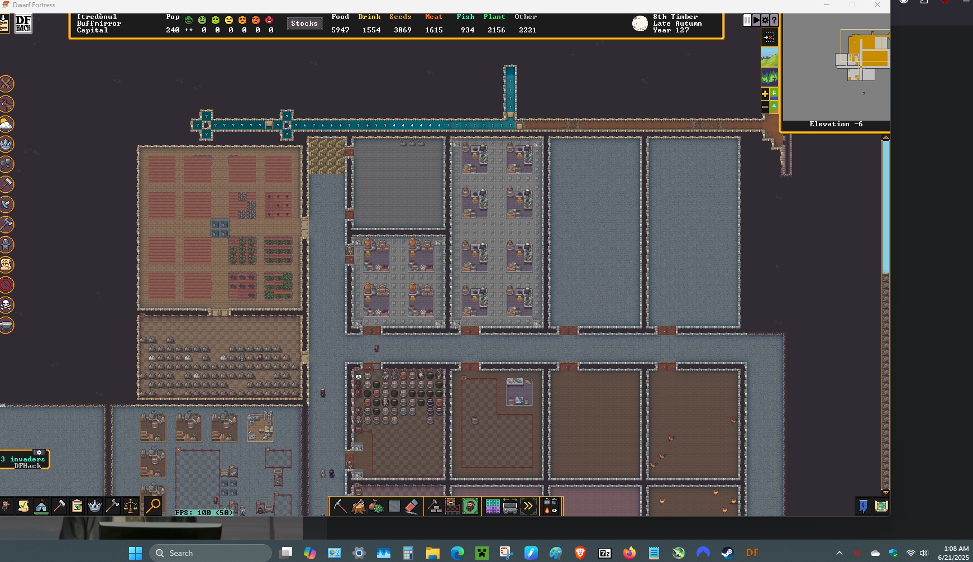Click the minimap fortress overview

[x=836, y=67]
